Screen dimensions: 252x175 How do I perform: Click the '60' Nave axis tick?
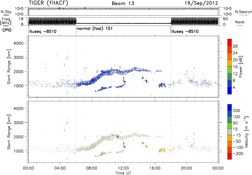[x=225, y=19]
